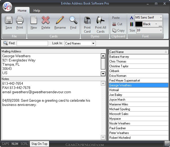Click the Notes scroll down arrow
Image resolution: width=170 pixels, height=147 pixels.
pos(103,137)
